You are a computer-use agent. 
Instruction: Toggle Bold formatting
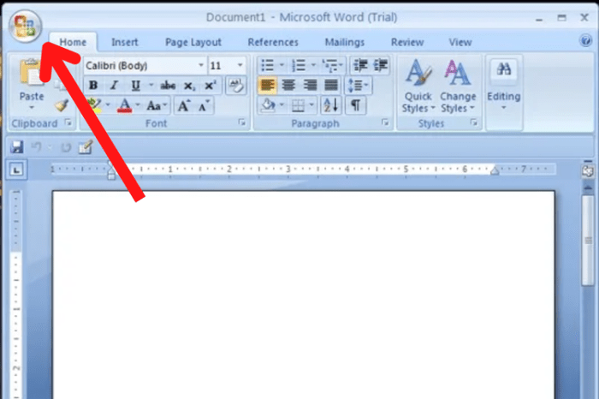pyautogui.click(x=93, y=86)
